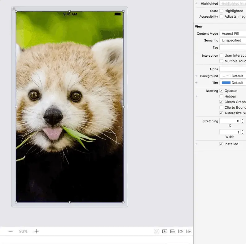246x244 pixels.
Task: Select the red panda image view
Action: point(69,107)
